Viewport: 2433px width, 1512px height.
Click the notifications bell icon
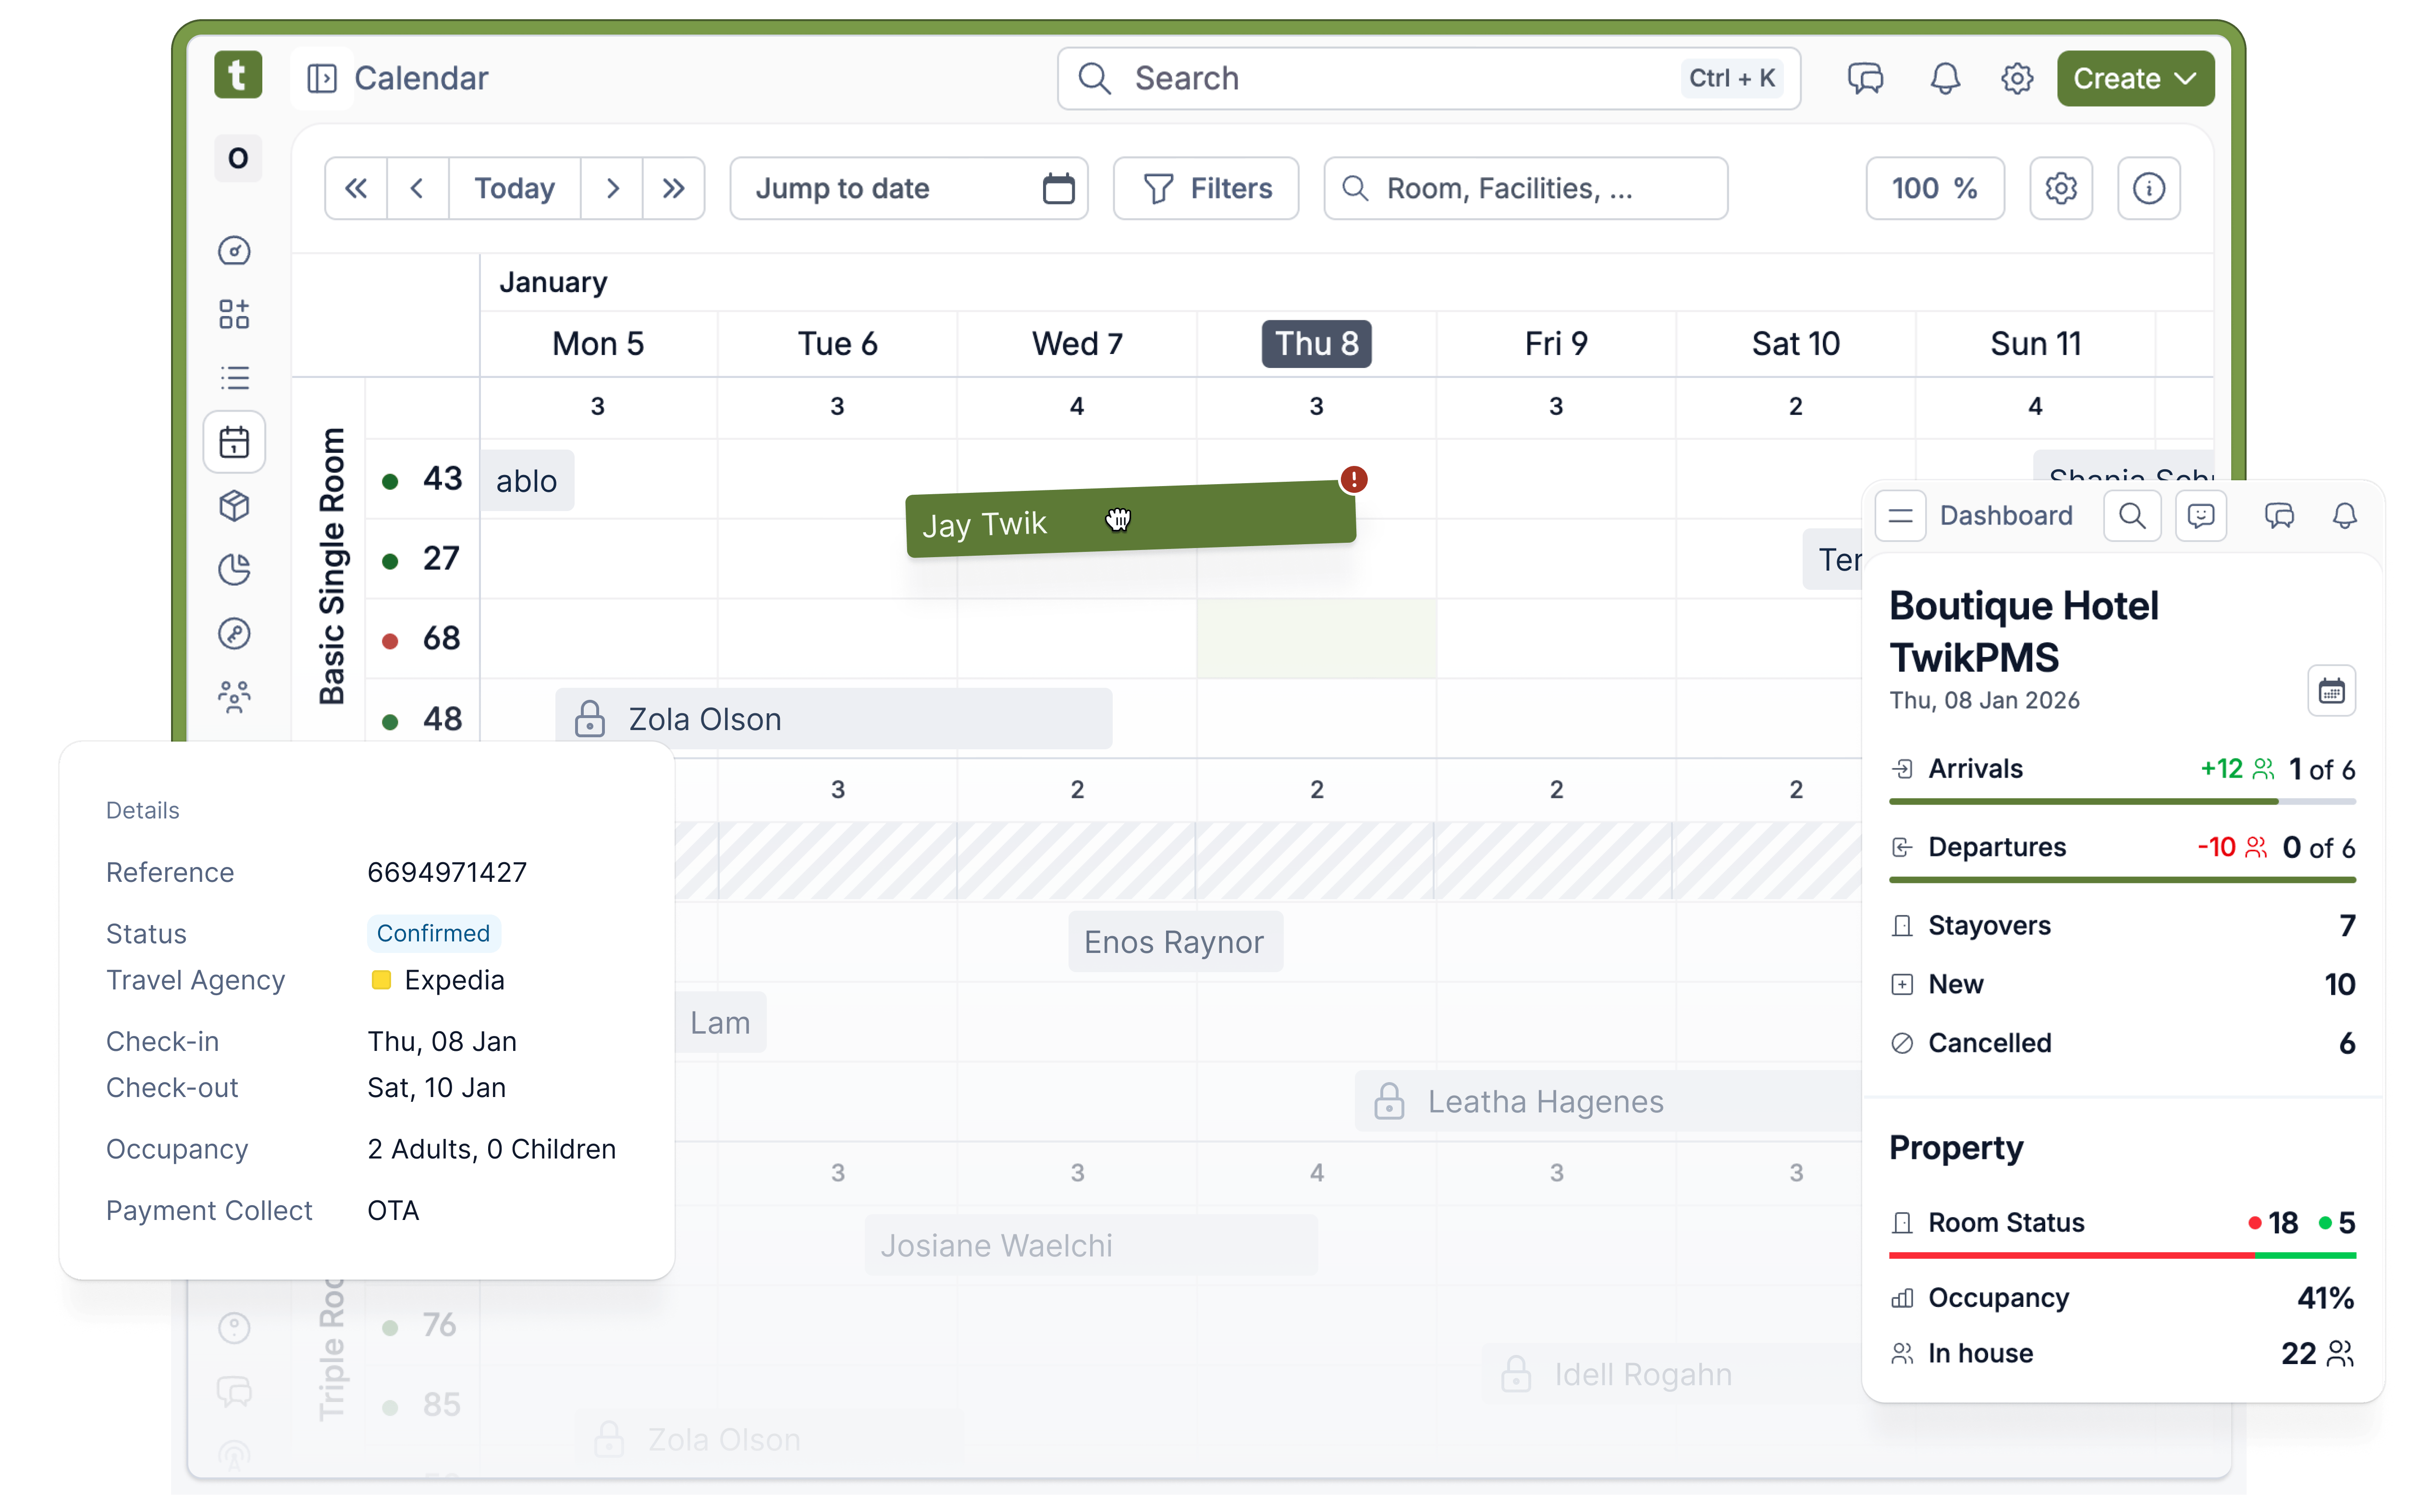[x=1944, y=78]
